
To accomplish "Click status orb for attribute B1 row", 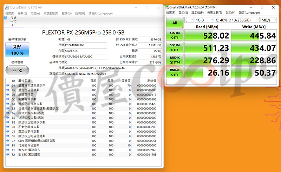I will 7,104.
